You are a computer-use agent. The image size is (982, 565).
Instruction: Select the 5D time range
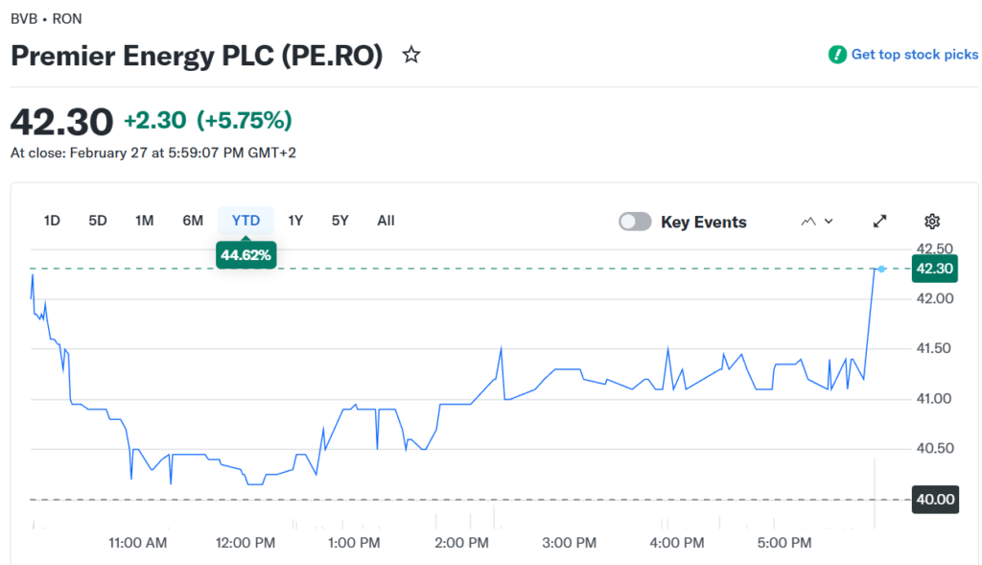pyautogui.click(x=98, y=221)
